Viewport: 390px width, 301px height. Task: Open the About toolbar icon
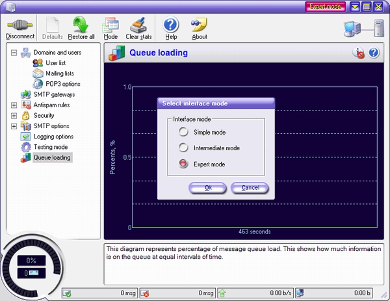199,26
